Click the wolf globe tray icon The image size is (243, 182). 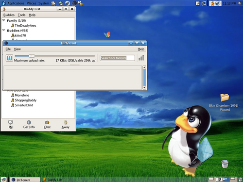coord(218,3)
